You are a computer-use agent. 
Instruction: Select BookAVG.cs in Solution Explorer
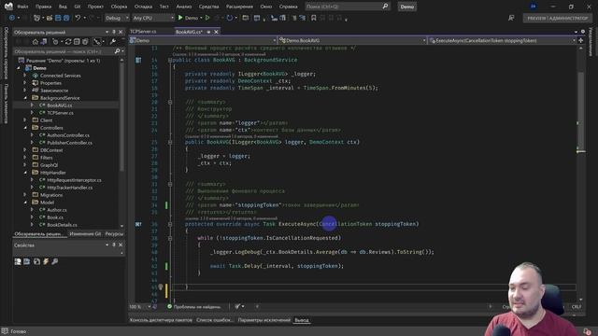[60, 105]
